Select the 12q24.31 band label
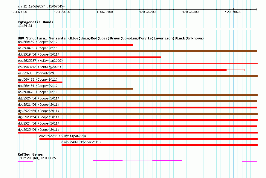The image size is (266, 178). click(25, 26)
